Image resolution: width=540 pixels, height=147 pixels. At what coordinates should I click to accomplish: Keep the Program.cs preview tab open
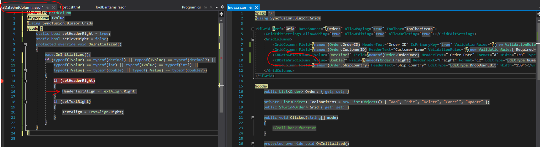click(x=205, y=7)
